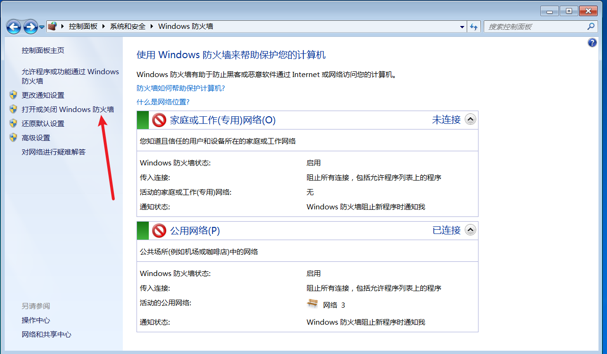Click the bench icon next to 网络 3
The width and height of the screenshot is (607, 354).
(312, 304)
